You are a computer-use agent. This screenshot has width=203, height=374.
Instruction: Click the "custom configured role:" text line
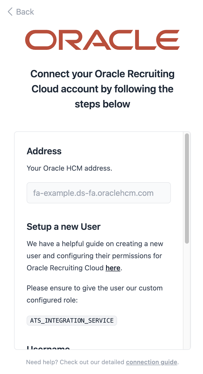(x=52, y=300)
